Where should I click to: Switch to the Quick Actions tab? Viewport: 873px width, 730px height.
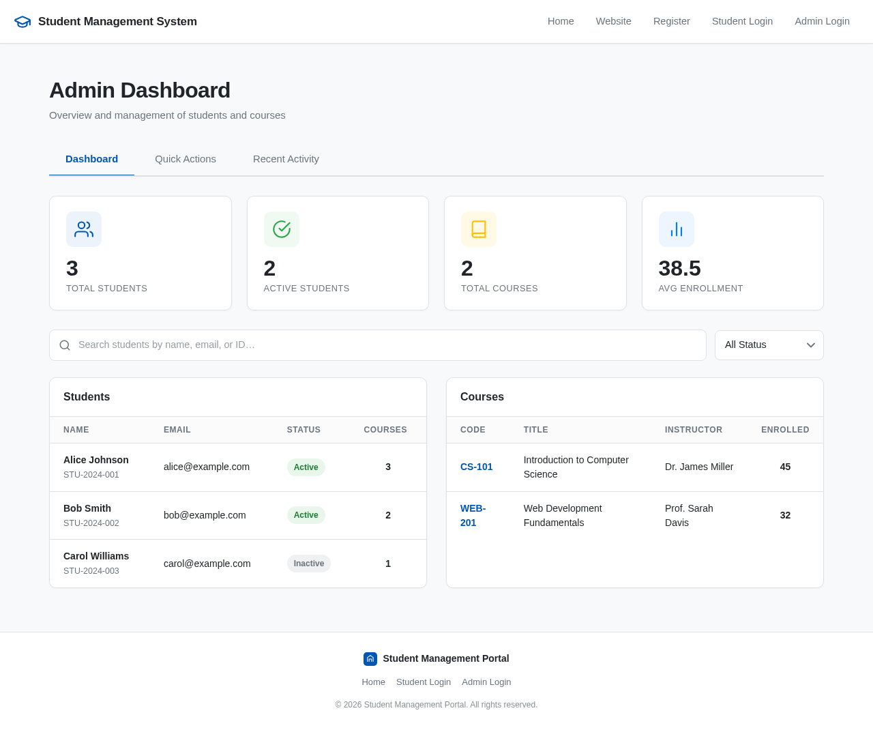(x=186, y=159)
